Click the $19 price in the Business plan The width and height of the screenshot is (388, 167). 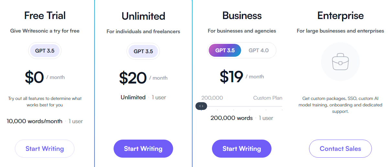click(x=231, y=76)
